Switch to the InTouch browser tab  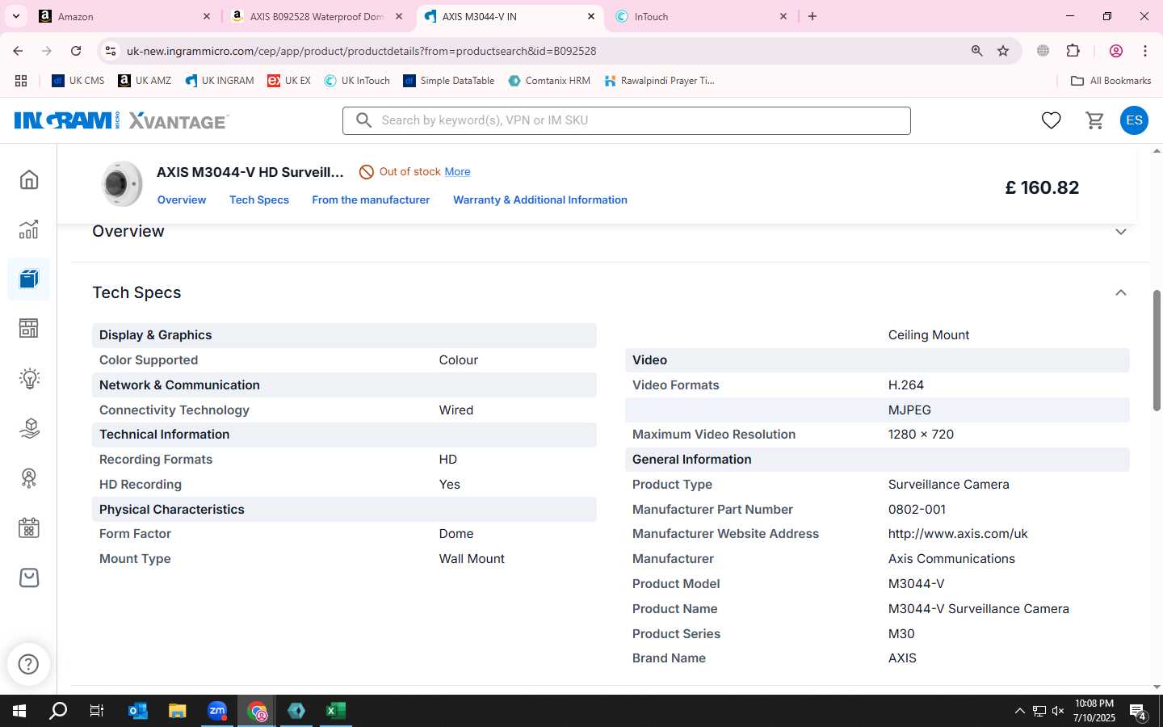coord(701,16)
